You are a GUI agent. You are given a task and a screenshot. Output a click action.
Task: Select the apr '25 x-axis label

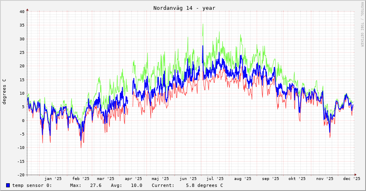click(133, 178)
